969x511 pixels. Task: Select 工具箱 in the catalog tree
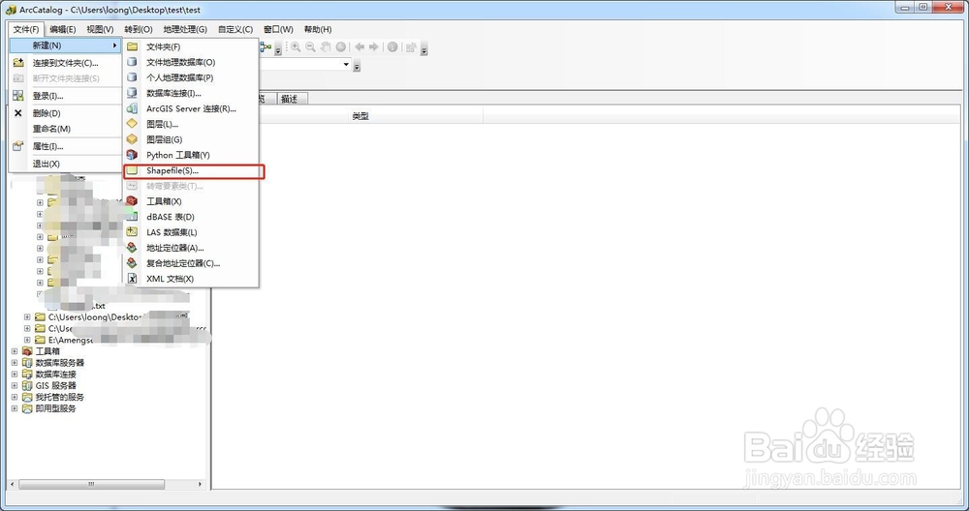pos(47,351)
